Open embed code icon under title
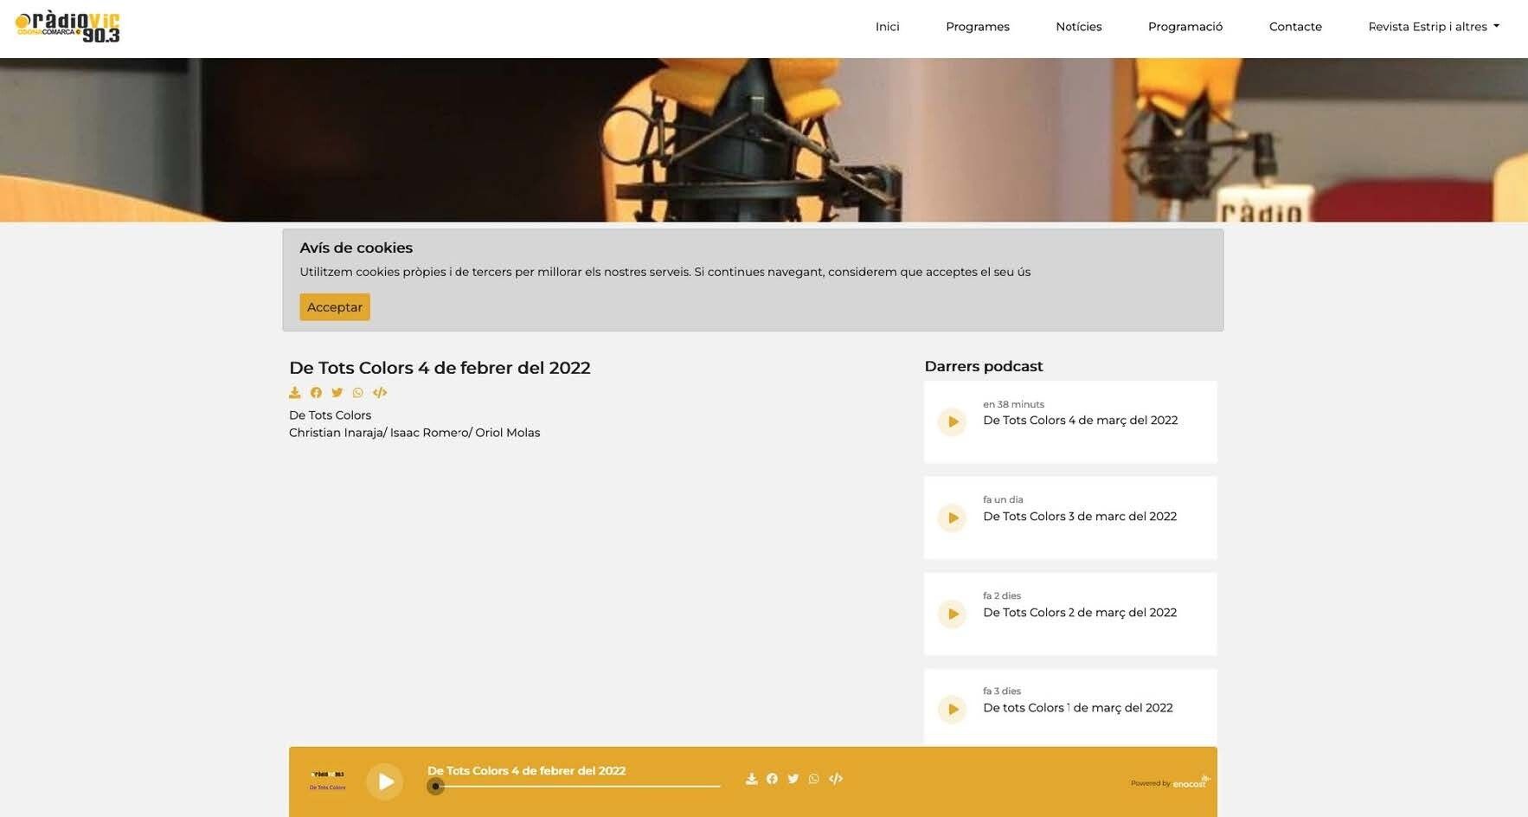The height and width of the screenshot is (817, 1528). (x=380, y=393)
